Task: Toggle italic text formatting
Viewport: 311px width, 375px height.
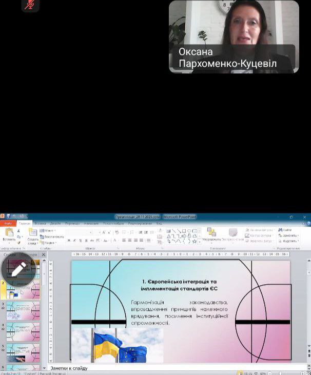Action: coord(74,240)
